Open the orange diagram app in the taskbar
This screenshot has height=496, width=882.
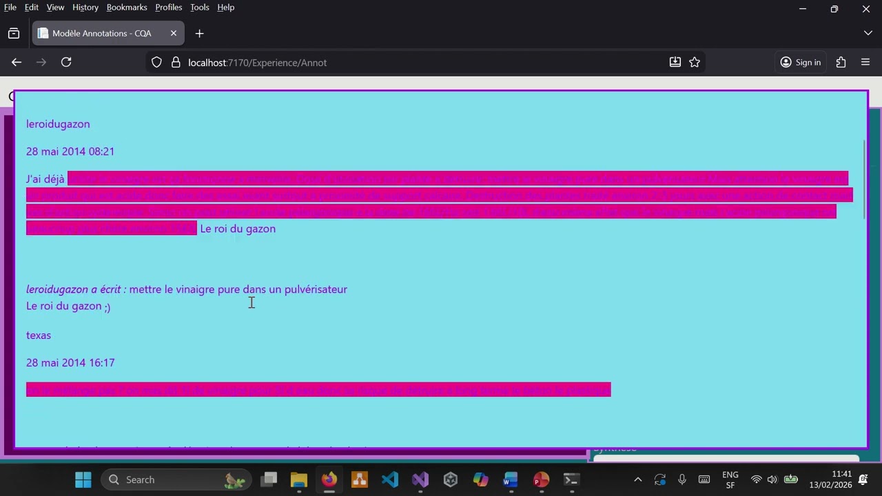tap(360, 479)
